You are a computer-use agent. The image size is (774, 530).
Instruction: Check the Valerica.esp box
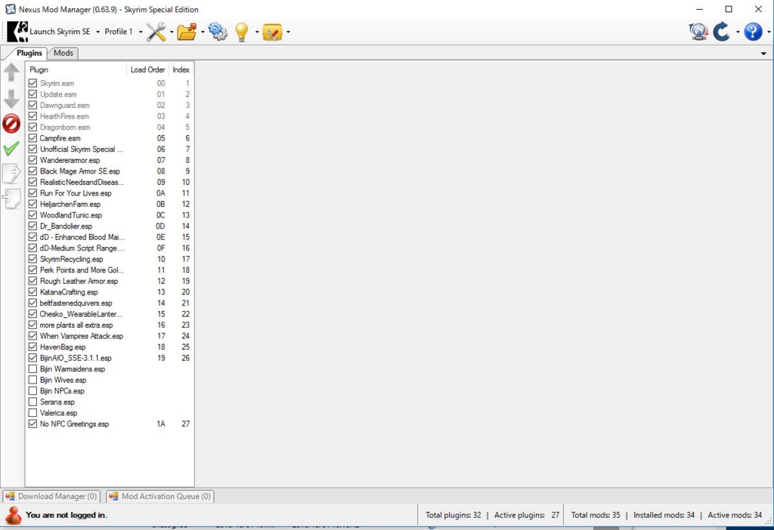(33, 413)
